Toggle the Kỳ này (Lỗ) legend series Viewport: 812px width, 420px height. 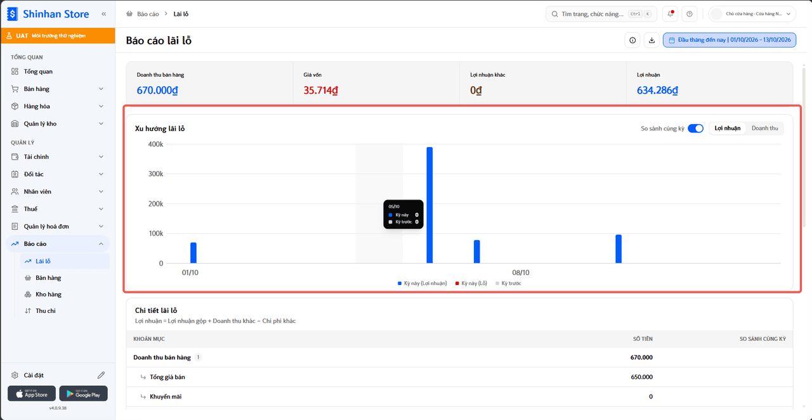[x=471, y=283]
